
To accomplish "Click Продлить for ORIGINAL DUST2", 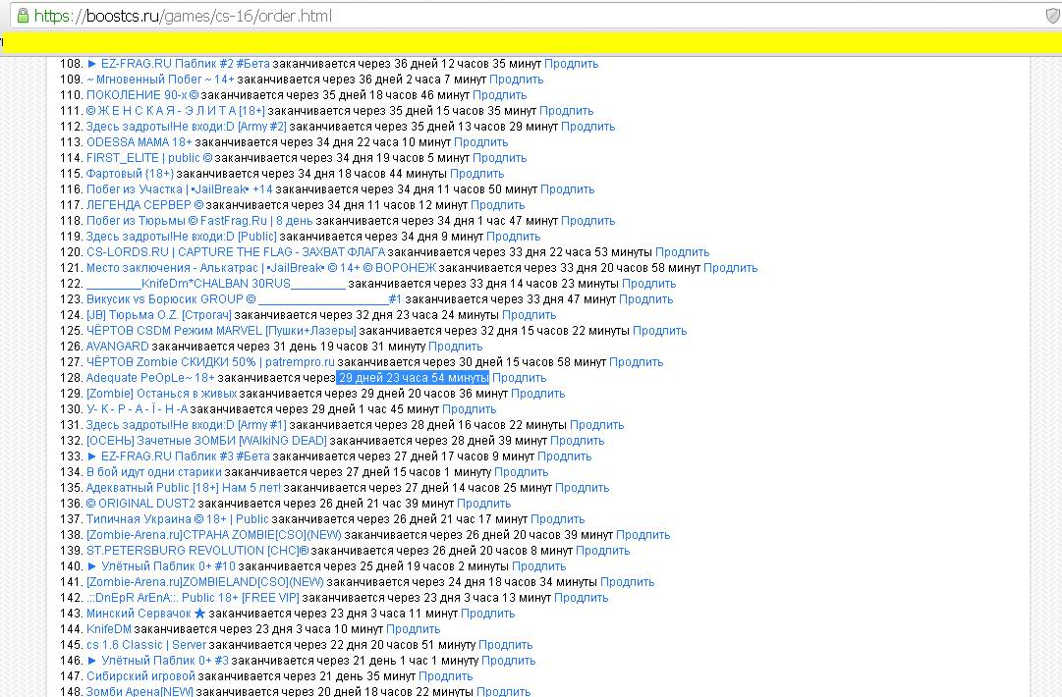I will [x=484, y=504].
